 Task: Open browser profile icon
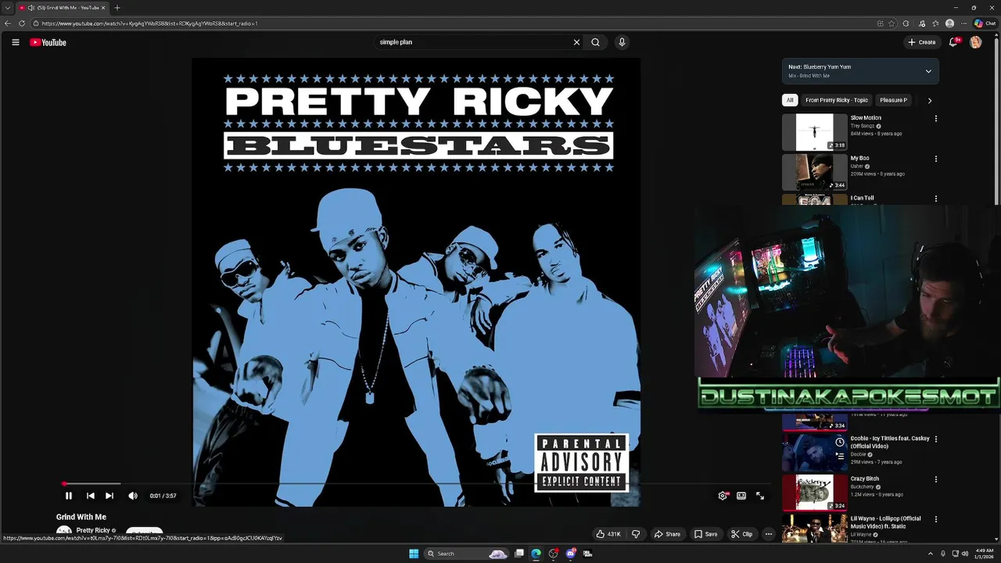tap(949, 23)
